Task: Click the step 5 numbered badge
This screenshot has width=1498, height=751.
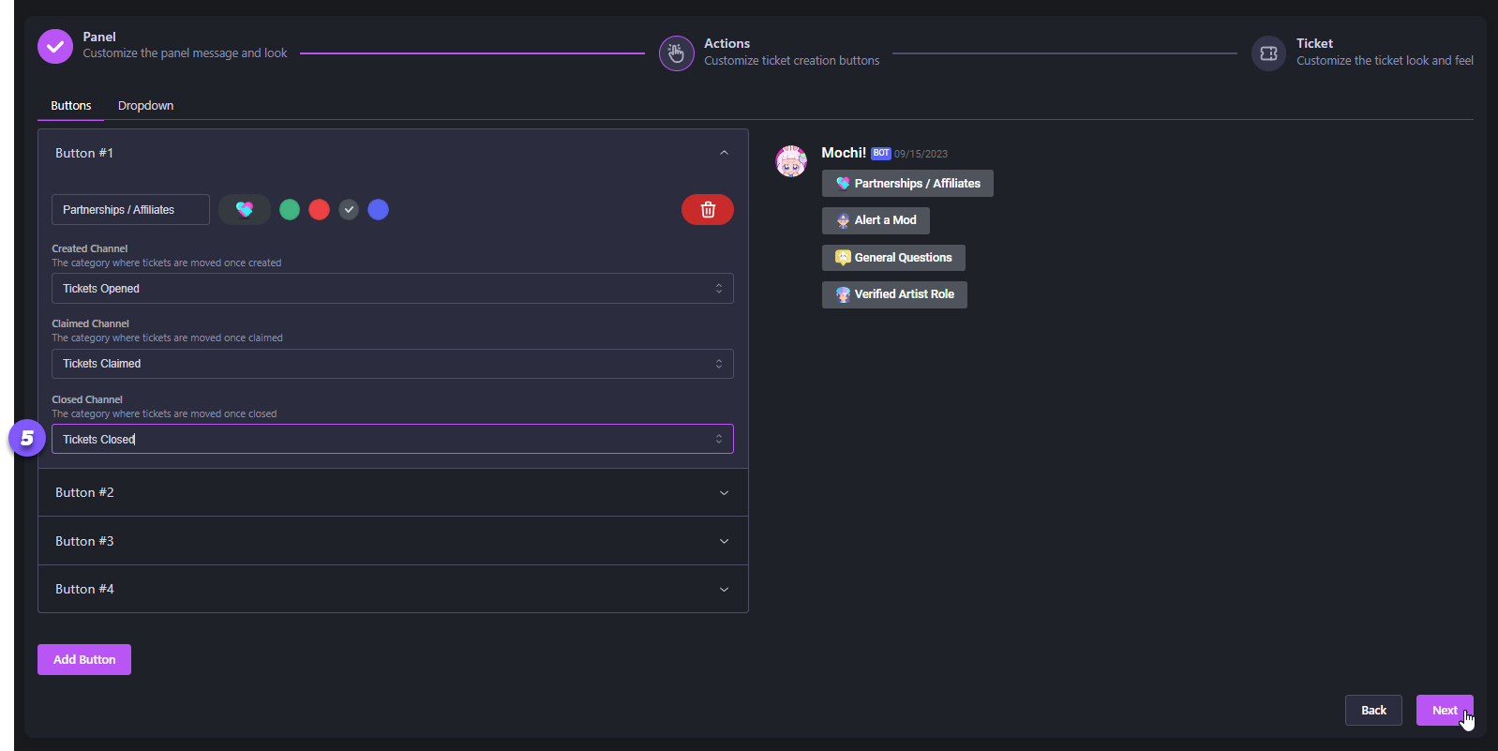Action: [x=27, y=438]
